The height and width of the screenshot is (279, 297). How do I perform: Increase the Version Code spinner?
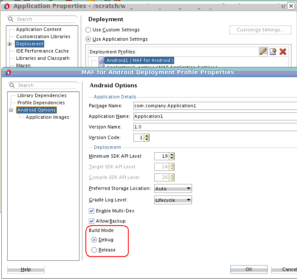tap(147, 136)
